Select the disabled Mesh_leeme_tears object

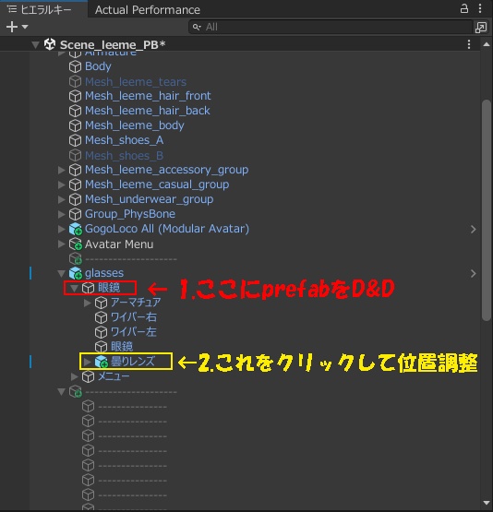pyautogui.click(x=136, y=81)
